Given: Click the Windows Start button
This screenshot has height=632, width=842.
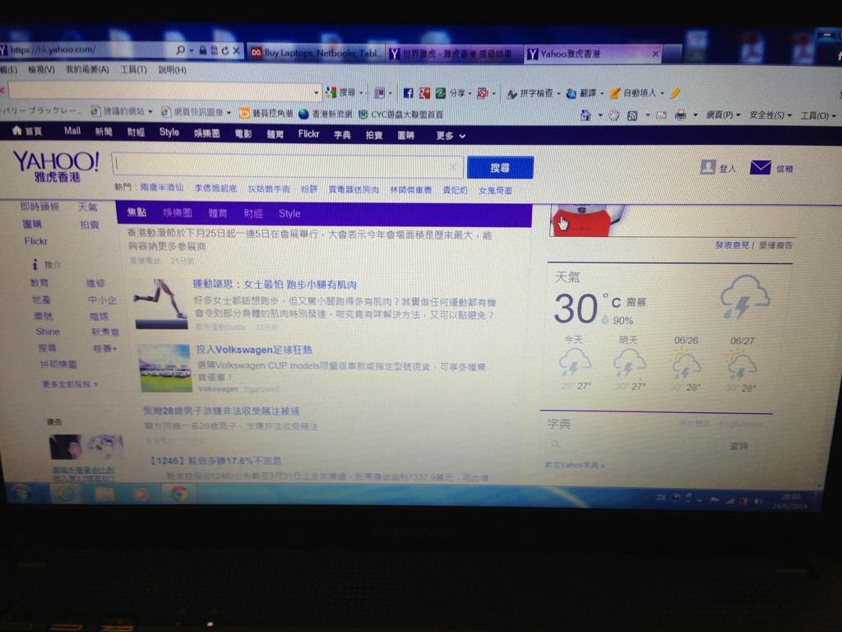Looking at the screenshot, I should pyautogui.click(x=21, y=493).
